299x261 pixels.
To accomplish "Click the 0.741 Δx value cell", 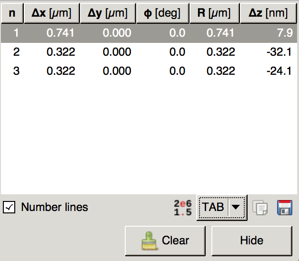I will [x=60, y=33].
